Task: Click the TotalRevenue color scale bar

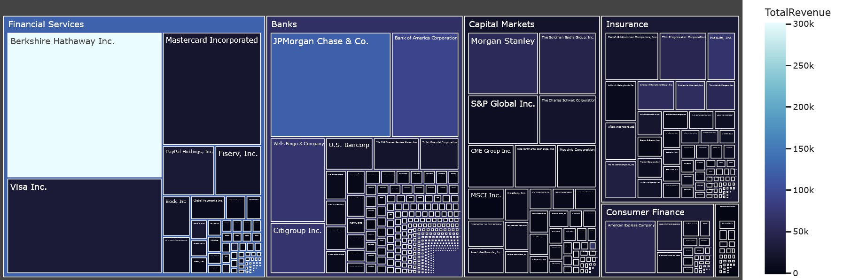Action: (775, 148)
